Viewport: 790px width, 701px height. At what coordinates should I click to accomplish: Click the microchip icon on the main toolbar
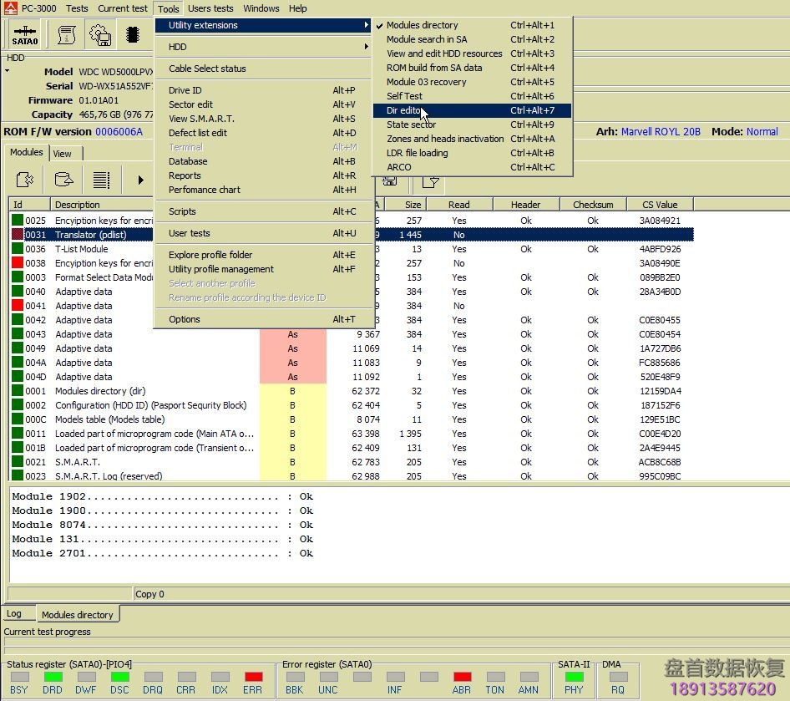[x=133, y=34]
